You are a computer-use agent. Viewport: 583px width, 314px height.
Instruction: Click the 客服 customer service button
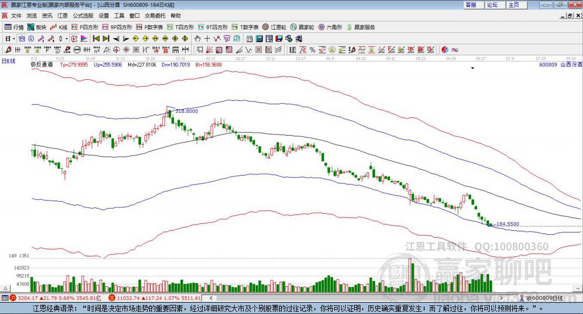pos(474,5)
